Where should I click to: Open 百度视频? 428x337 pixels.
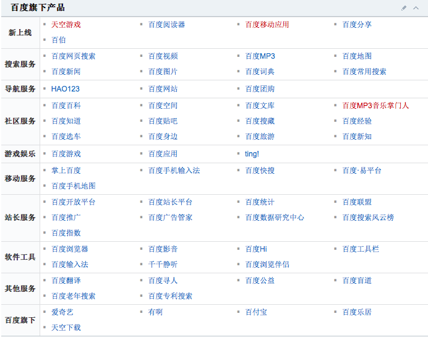(163, 56)
